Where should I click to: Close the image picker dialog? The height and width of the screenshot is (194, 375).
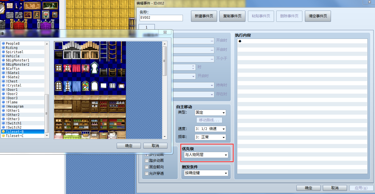tap(165, 32)
